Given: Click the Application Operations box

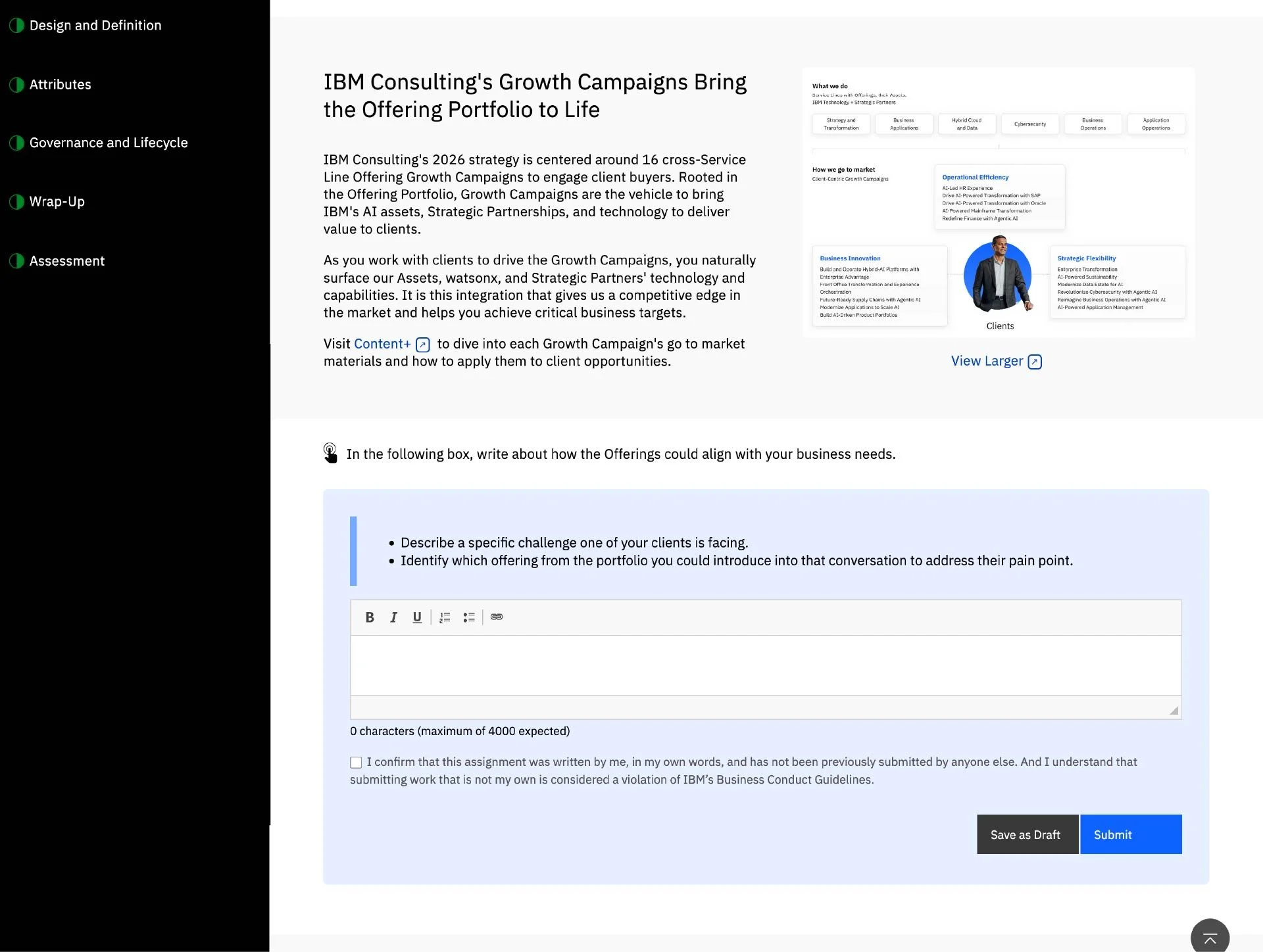Looking at the screenshot, I should 1156,124.
